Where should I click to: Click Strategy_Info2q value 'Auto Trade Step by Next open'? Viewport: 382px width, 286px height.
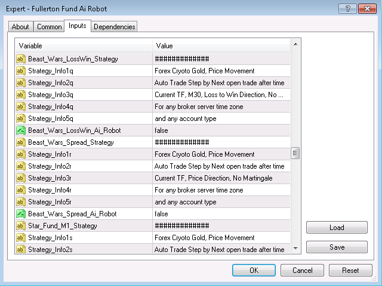click(219, 83)
